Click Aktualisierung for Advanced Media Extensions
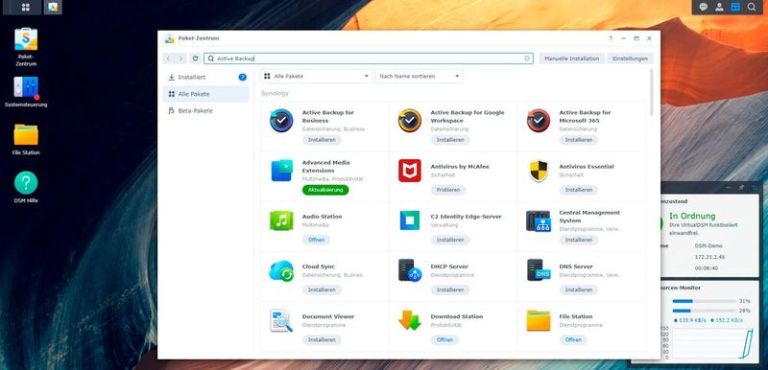Image resolution: width=768 pixels, height=370 pixels. click(x=325, y=190)
